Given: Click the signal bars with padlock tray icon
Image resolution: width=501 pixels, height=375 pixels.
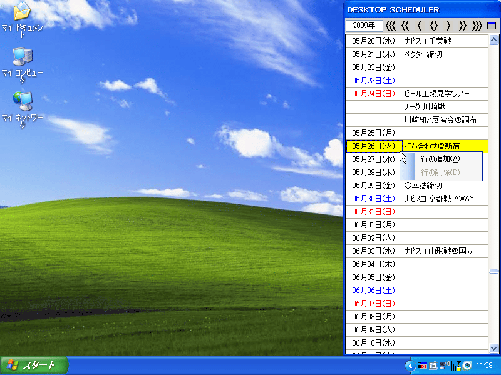Looking at the screenshot, I should pos(456,366).
